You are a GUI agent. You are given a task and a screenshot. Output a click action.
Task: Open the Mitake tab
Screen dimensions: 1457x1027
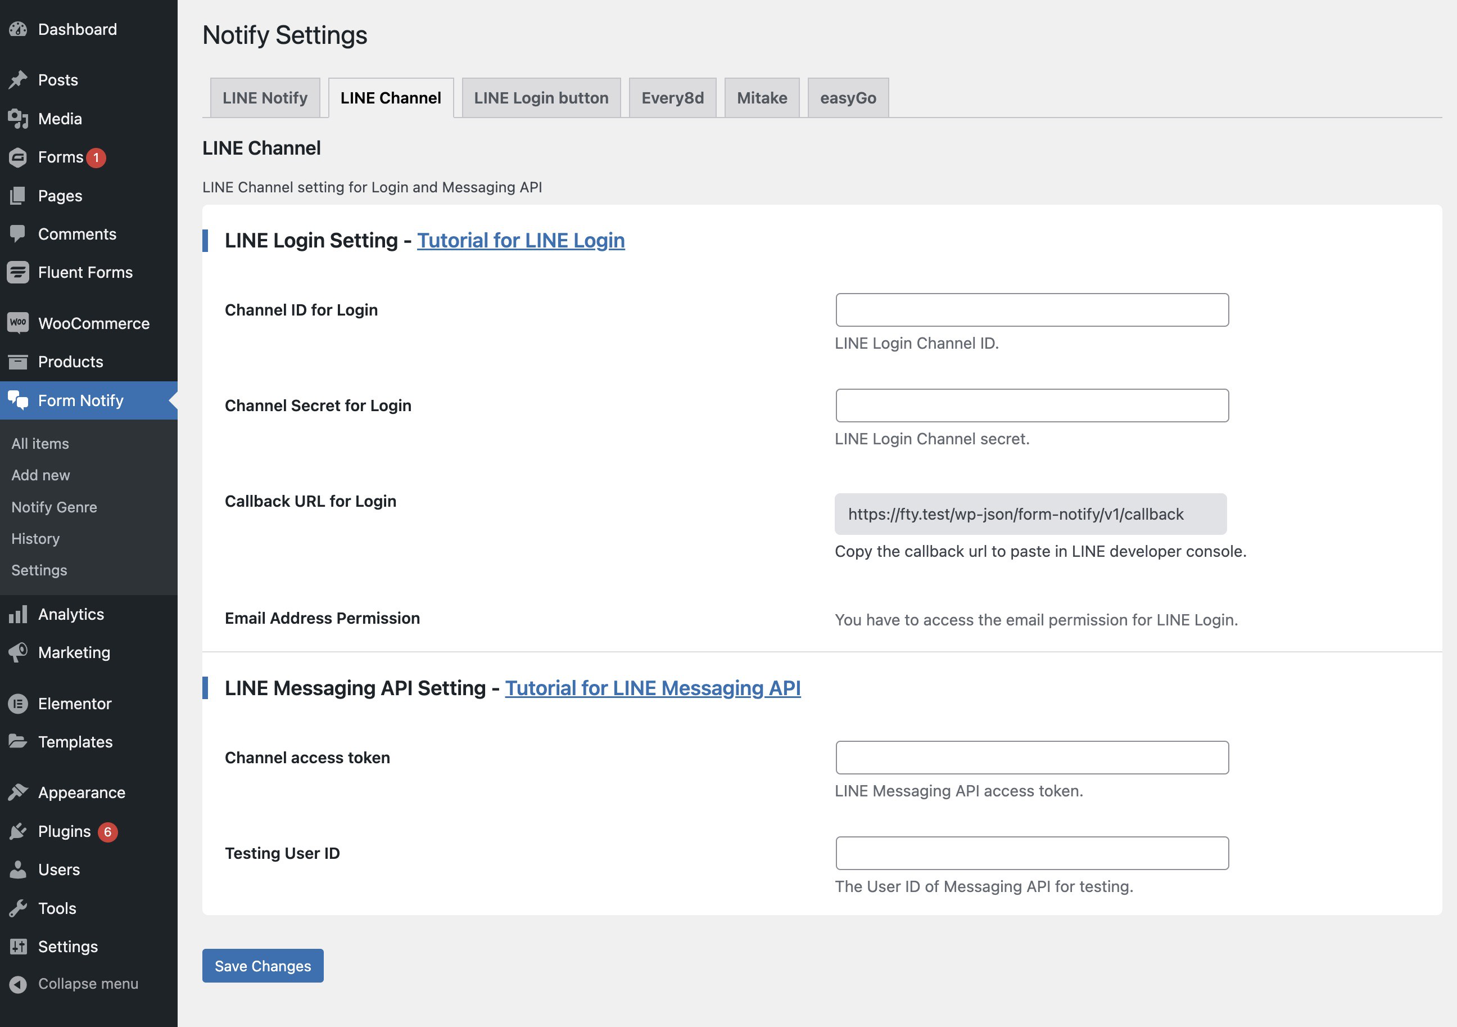pos(762,98)
